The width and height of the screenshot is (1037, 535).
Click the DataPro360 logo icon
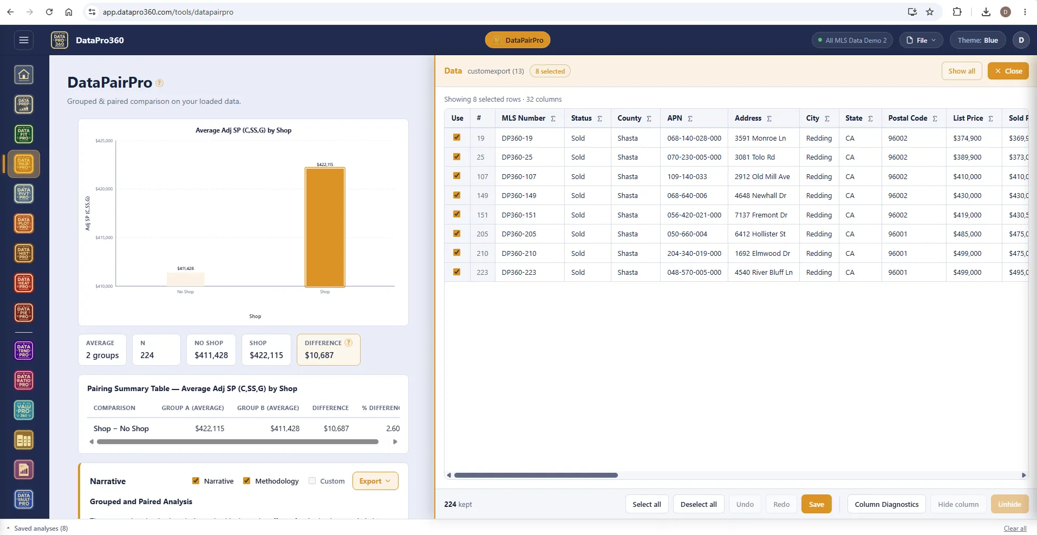60,40
